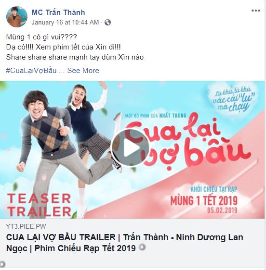Open the CUA LẠI VỢ BẦU TRAILER link title
Image resolution: width=266 pixels, height=270 pixels.
[x=124, y=243]
